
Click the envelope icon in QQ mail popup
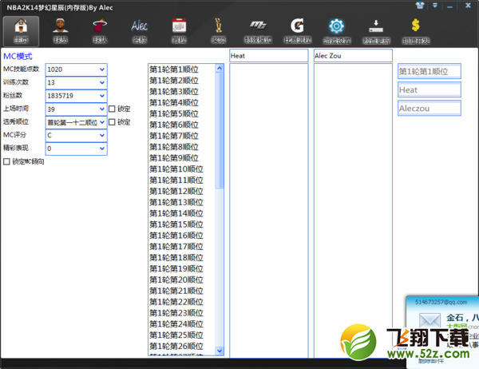point(430,320)
